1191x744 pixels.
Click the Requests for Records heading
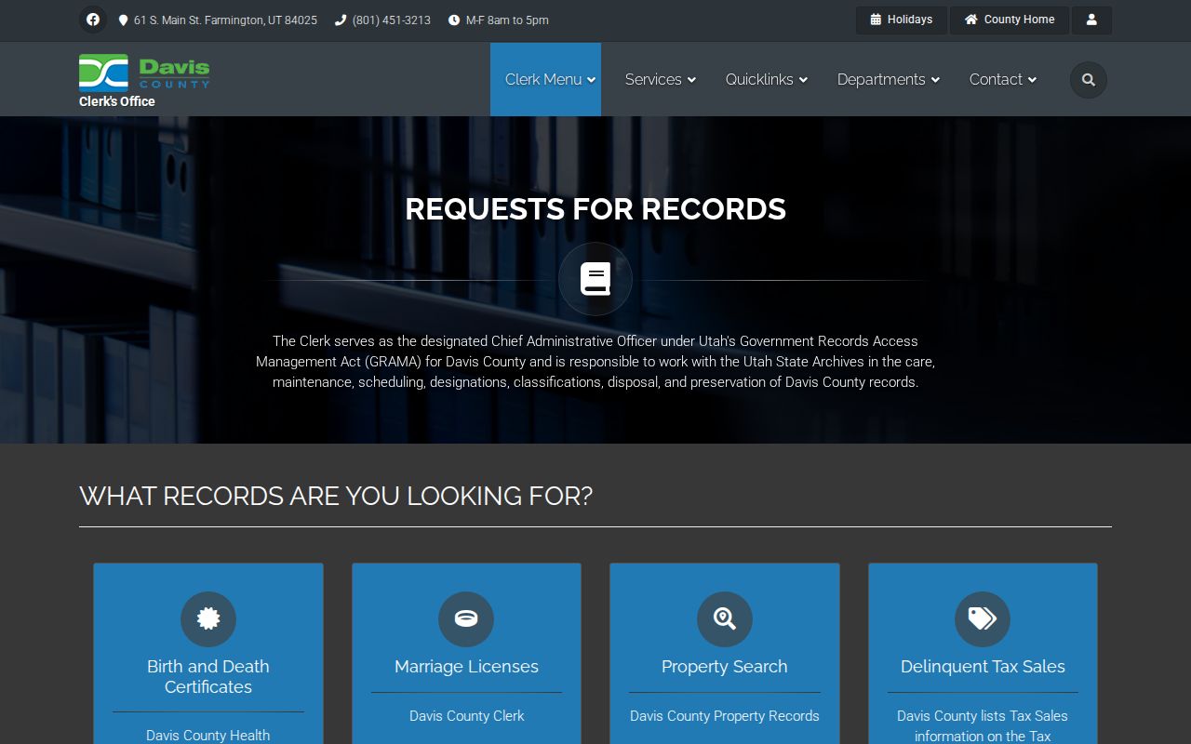coord(595,209)
